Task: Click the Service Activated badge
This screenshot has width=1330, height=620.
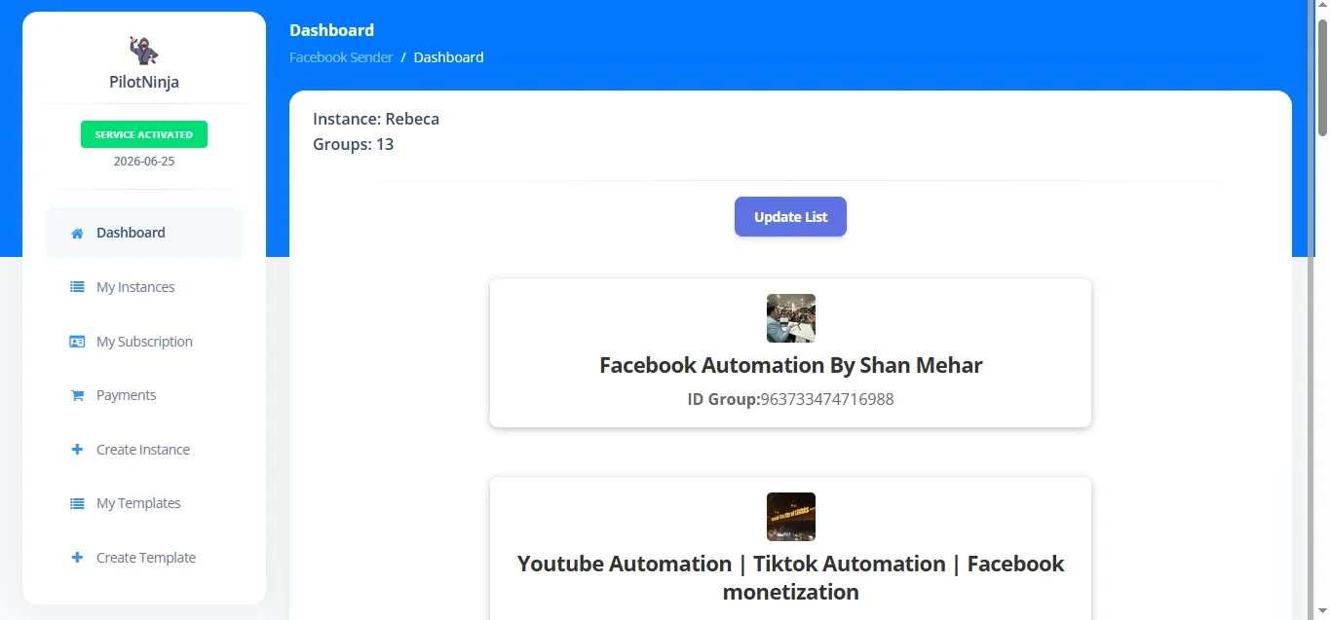Action: pyautogui.click(x=144, y=134)
